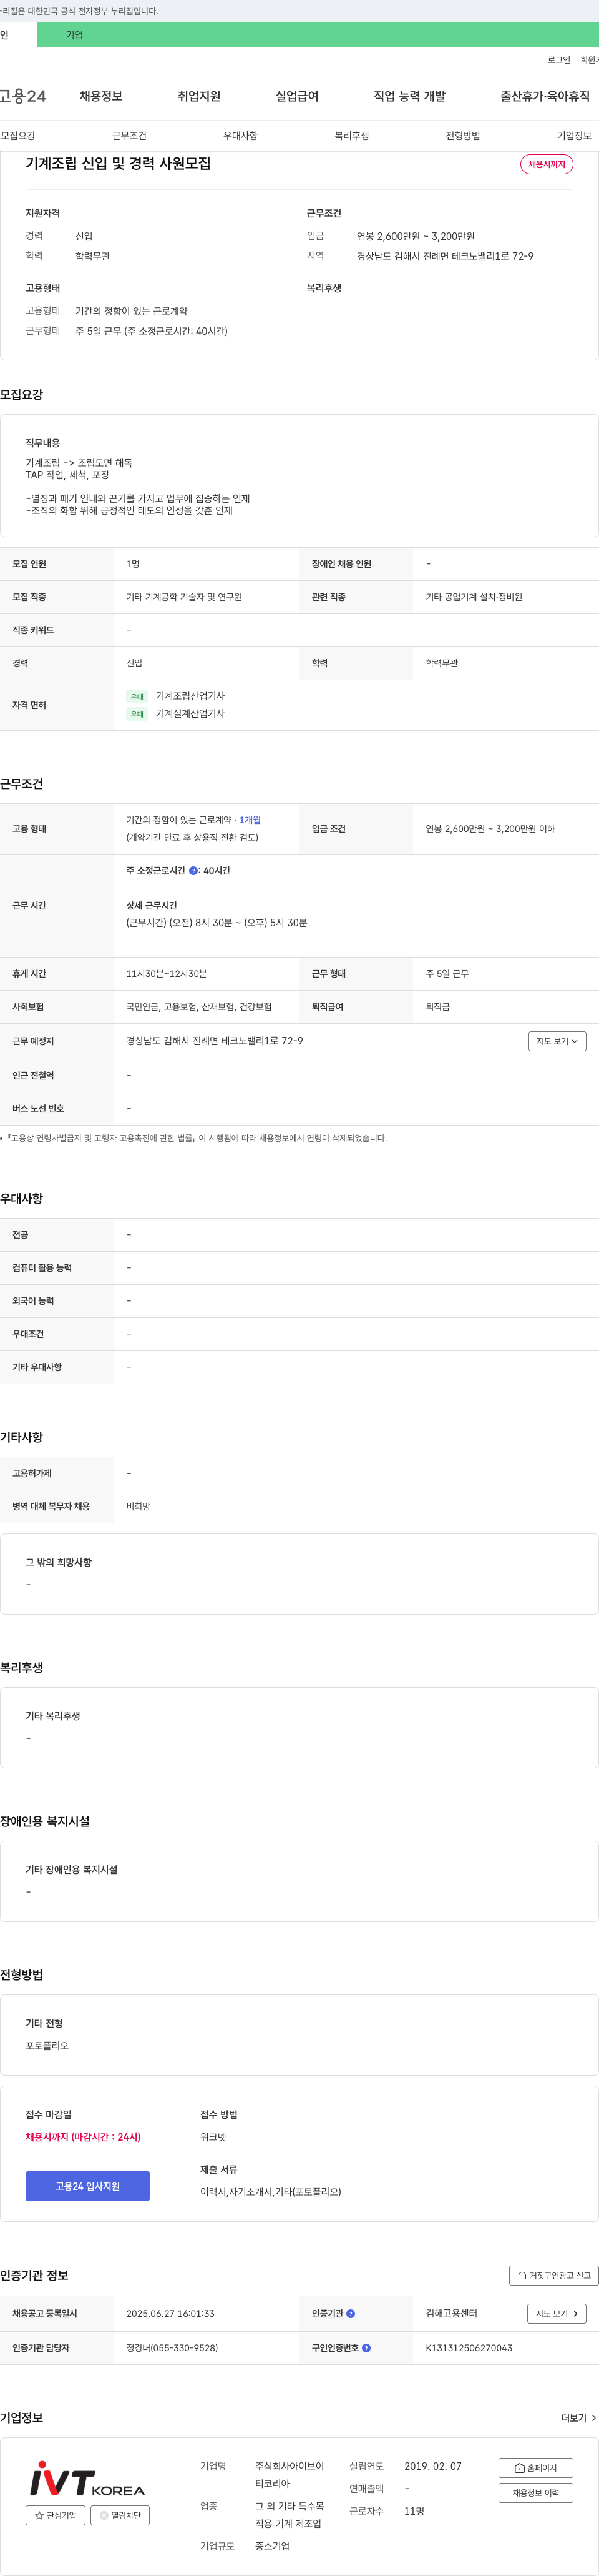The height and width of the screenshot is (2576, 599).
Task: Click the 로그인 link
Action: point(559,60)
